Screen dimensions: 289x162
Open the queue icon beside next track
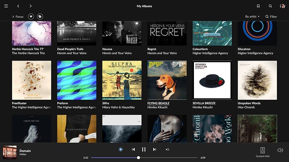coord(168,149)
